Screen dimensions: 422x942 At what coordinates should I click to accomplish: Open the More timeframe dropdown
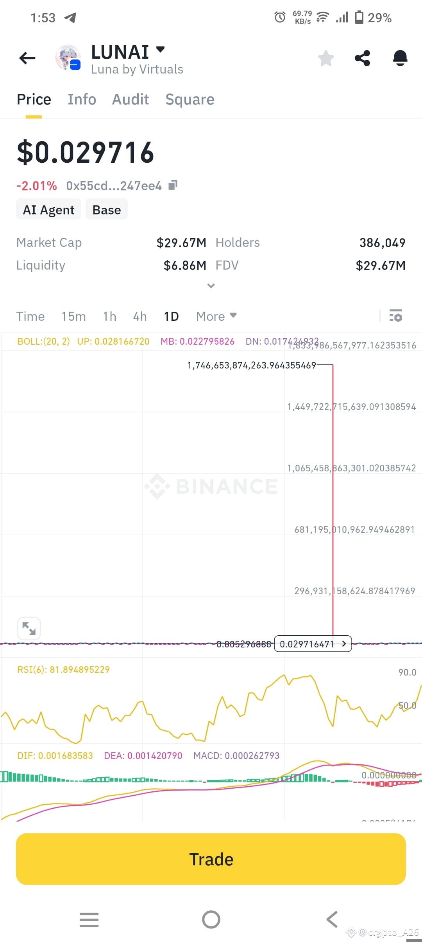[x=216, y=316]
